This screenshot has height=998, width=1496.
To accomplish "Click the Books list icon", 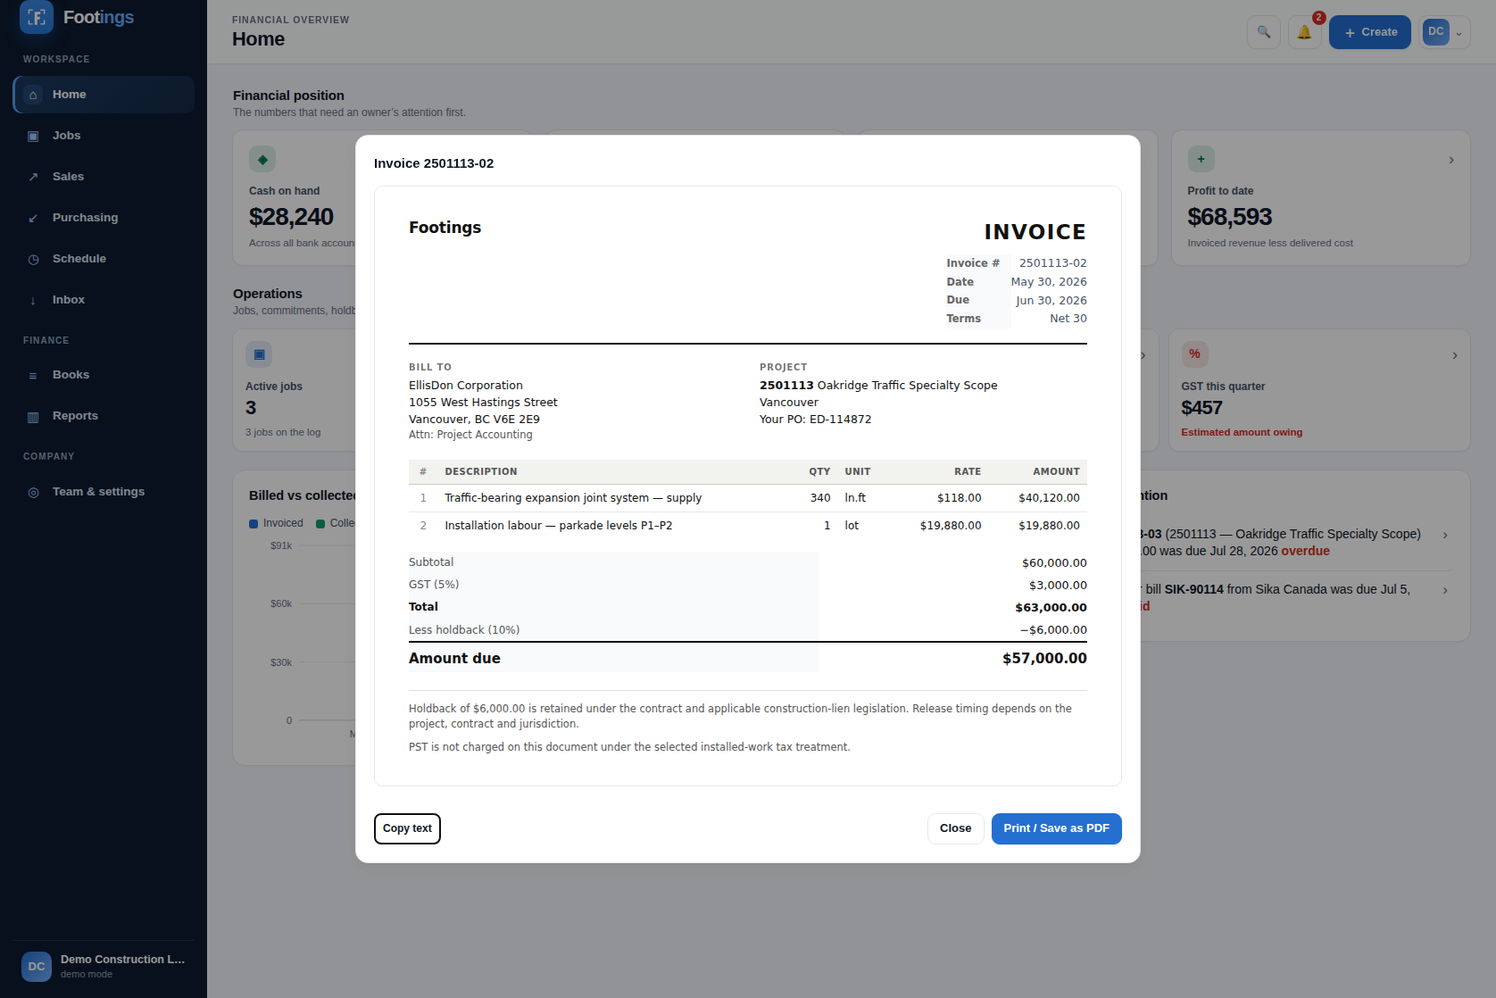I will point(33,375).
